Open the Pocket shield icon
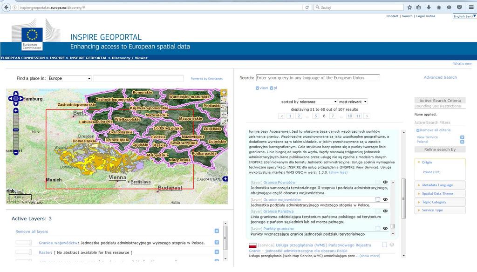 459,7
